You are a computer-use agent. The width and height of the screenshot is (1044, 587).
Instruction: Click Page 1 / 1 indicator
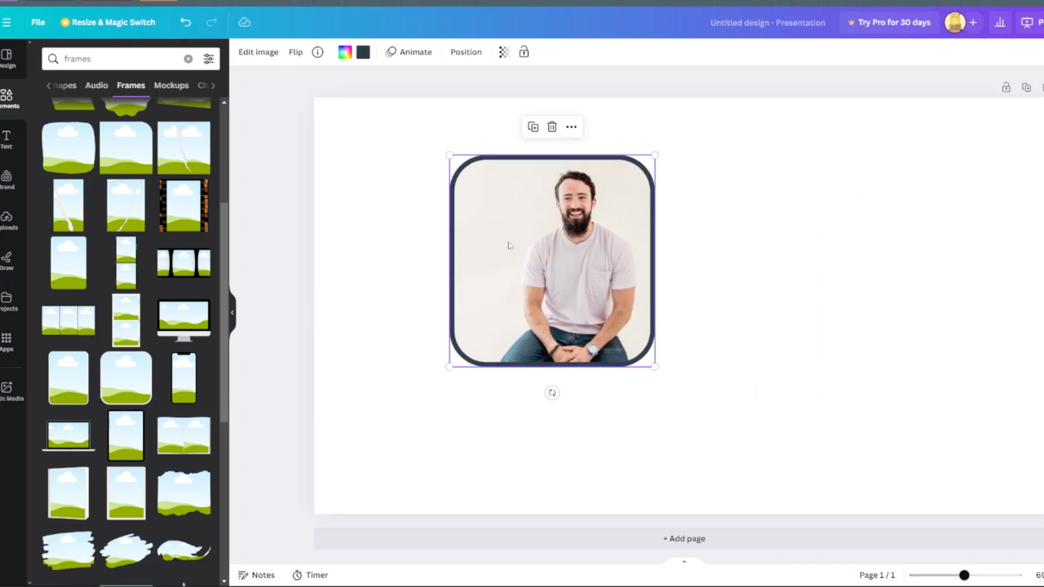(877, 575)
